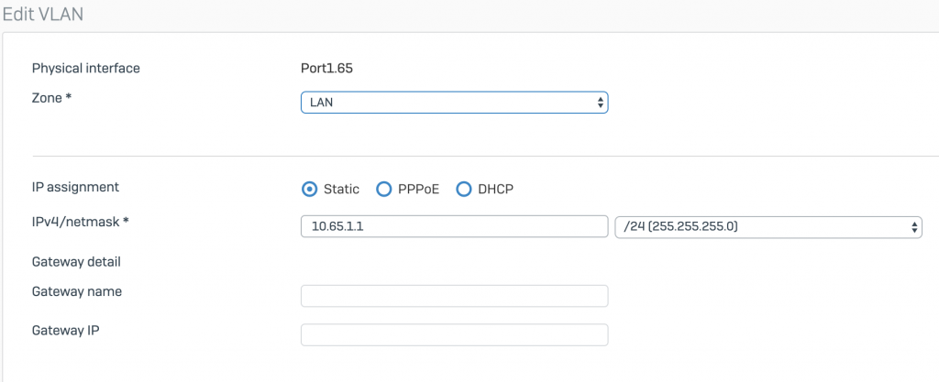
Task: Click the DHCP option label text
Action: pyautogui.click(x=496, y=190)
